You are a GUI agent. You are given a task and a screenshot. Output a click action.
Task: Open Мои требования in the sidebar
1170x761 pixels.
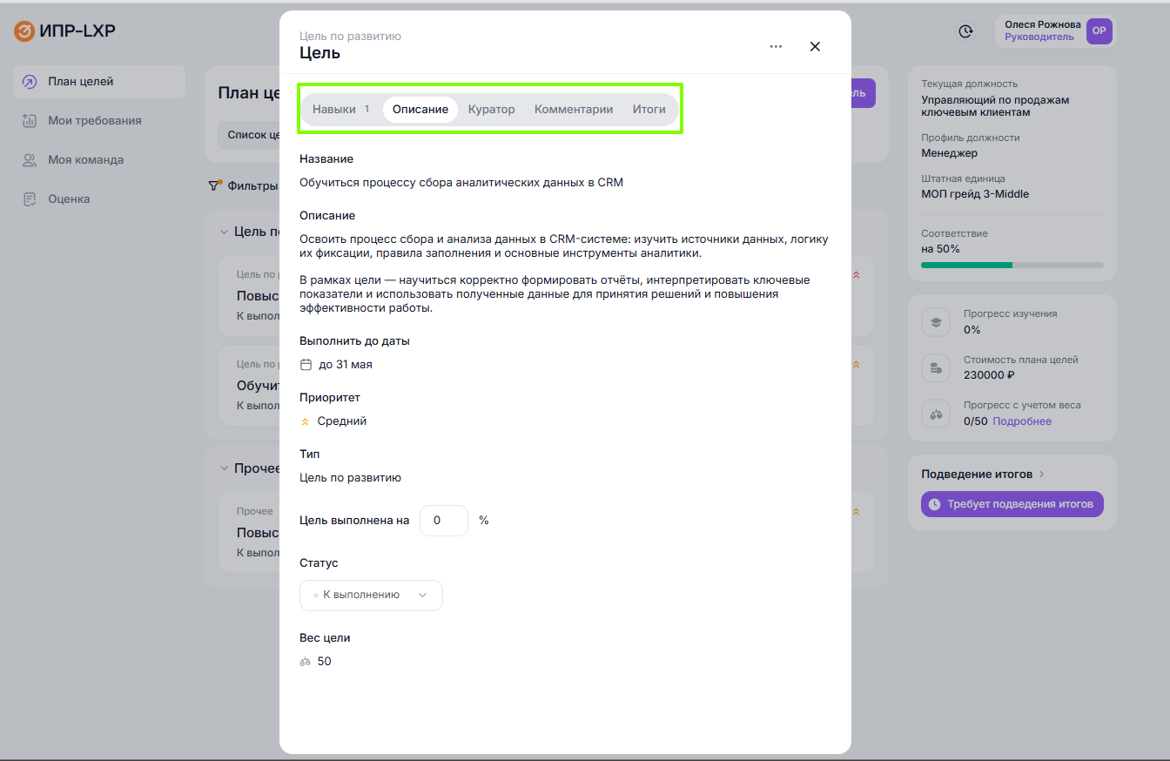point(94,121)
